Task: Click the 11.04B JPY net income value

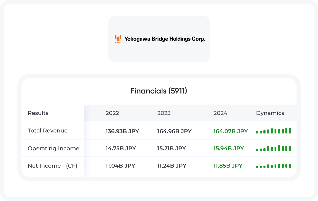Action: point(121,166)
